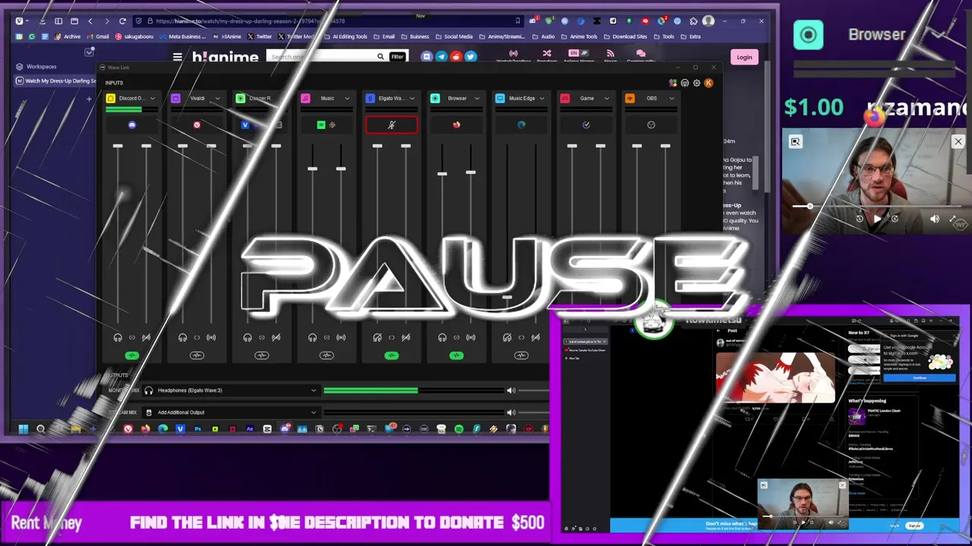Open Photoshop from the Windows taskbar
This screenshot has width=972, height=546.
click(x=197, y=429)
